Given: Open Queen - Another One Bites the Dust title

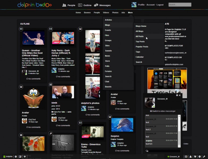Looking at the screenshot, I should tap(32, 53).
